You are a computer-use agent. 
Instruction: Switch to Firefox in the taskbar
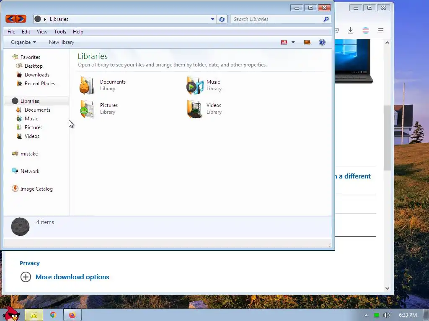[x=72, y=315]
